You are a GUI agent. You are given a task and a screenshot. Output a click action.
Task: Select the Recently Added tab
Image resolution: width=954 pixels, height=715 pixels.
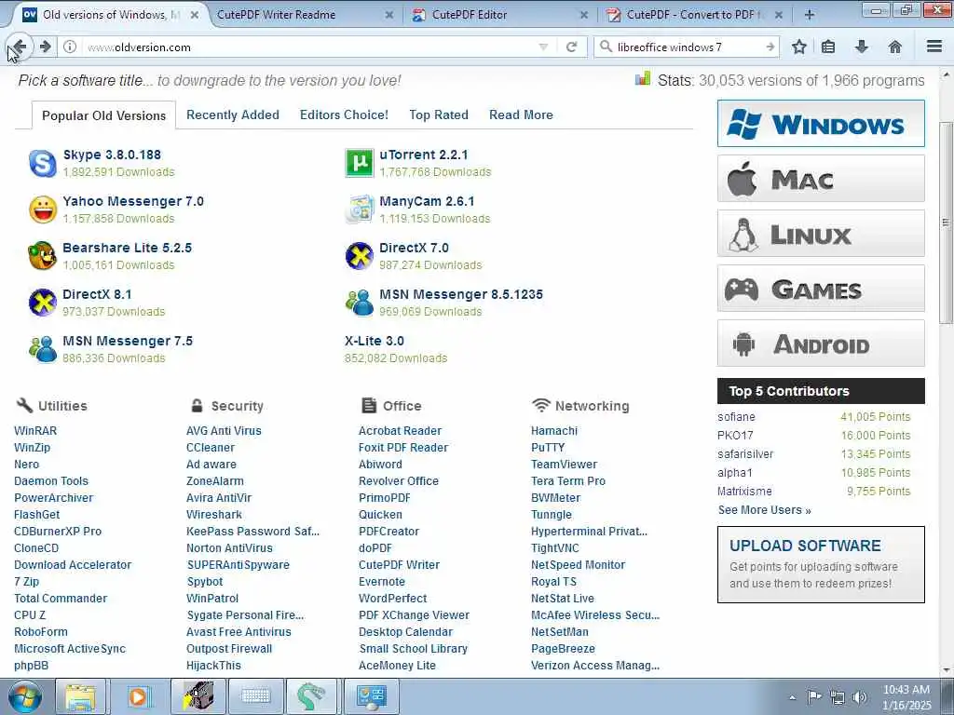coord(232,115)
